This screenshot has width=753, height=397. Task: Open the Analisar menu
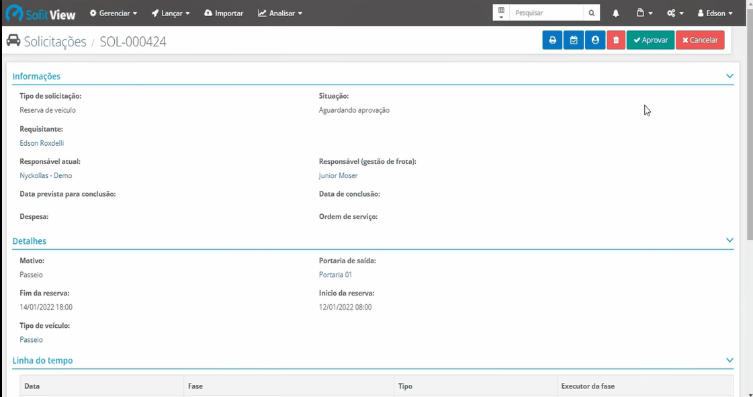click(280, 13)
